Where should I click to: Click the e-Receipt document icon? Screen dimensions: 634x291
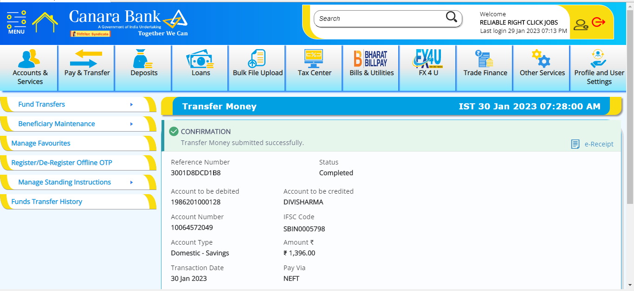(576, 144)
